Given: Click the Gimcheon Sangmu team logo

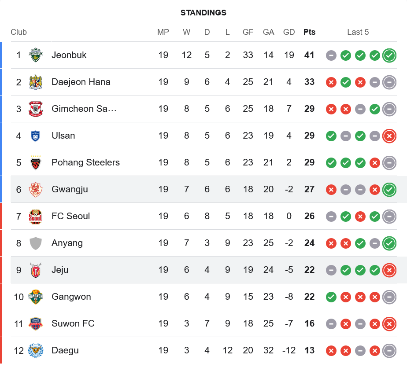Looking at the screenshot, I should (35, 109).
